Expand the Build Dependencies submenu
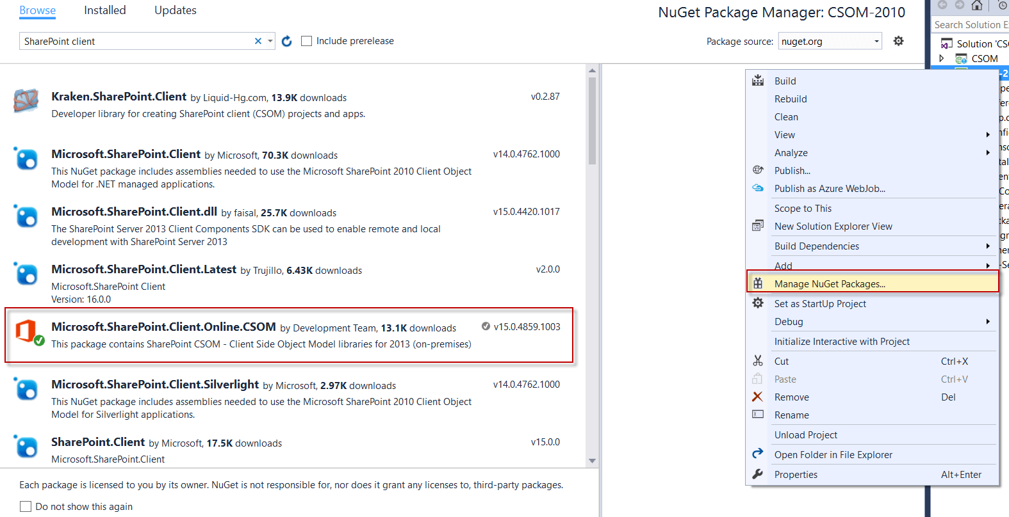This screenshot has width=1009, height=517. 988,246
